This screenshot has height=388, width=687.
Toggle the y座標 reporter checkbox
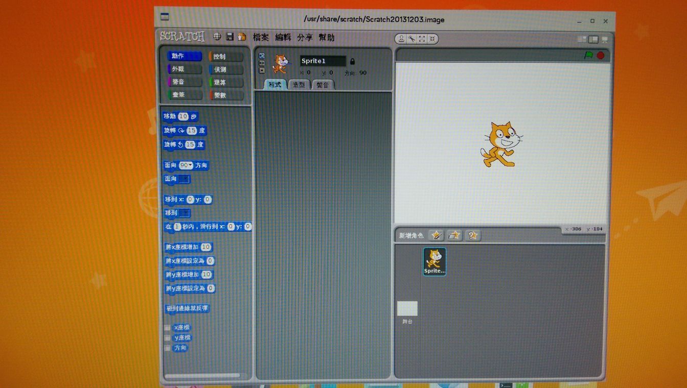coord(167,338)
